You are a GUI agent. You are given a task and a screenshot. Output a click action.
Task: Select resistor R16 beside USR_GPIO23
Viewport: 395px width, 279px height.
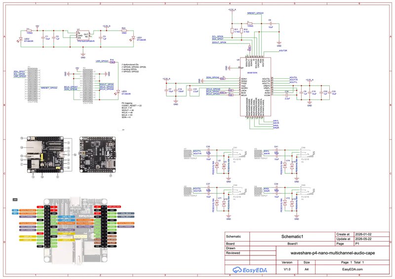(x=113, y=62)
